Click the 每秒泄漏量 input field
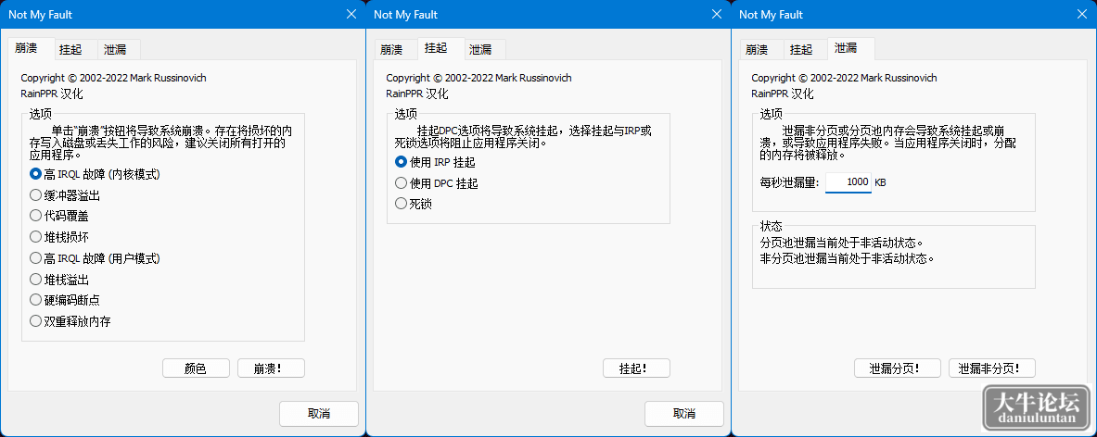Image resolution: width=1097 pixels, height=437 pixels. 848,182
